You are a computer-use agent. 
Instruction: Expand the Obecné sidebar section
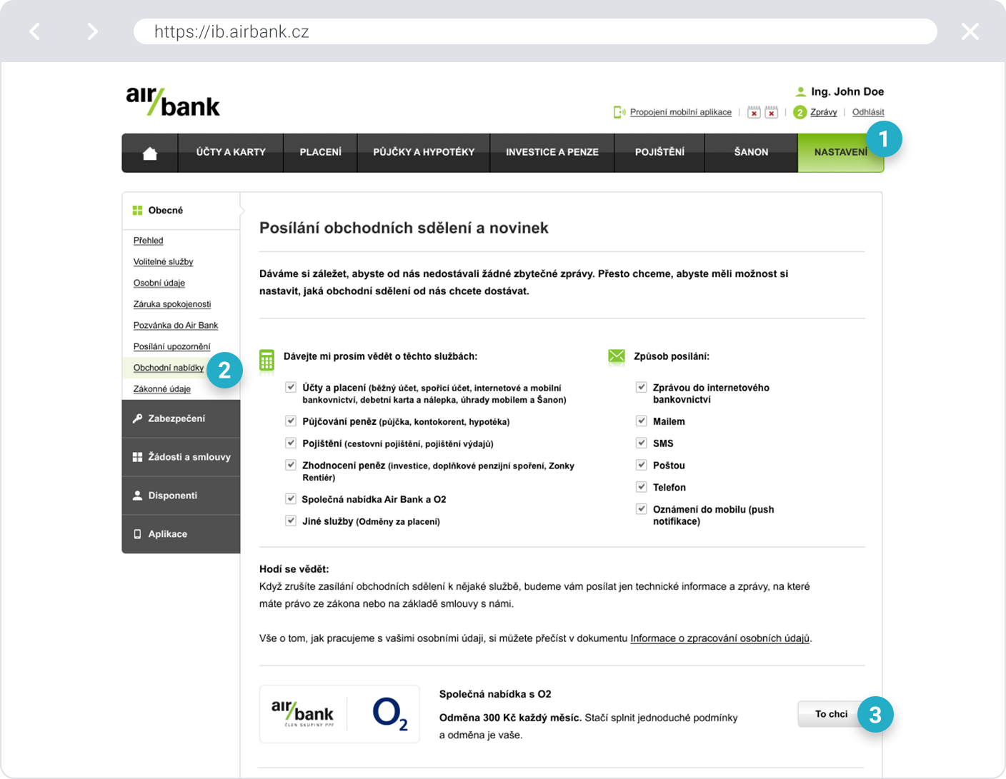click(181, 211)
